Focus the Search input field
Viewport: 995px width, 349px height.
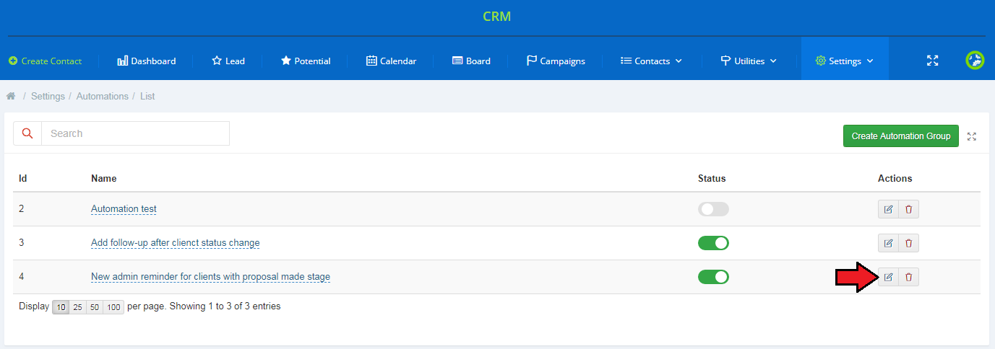[x=135, y=133]
